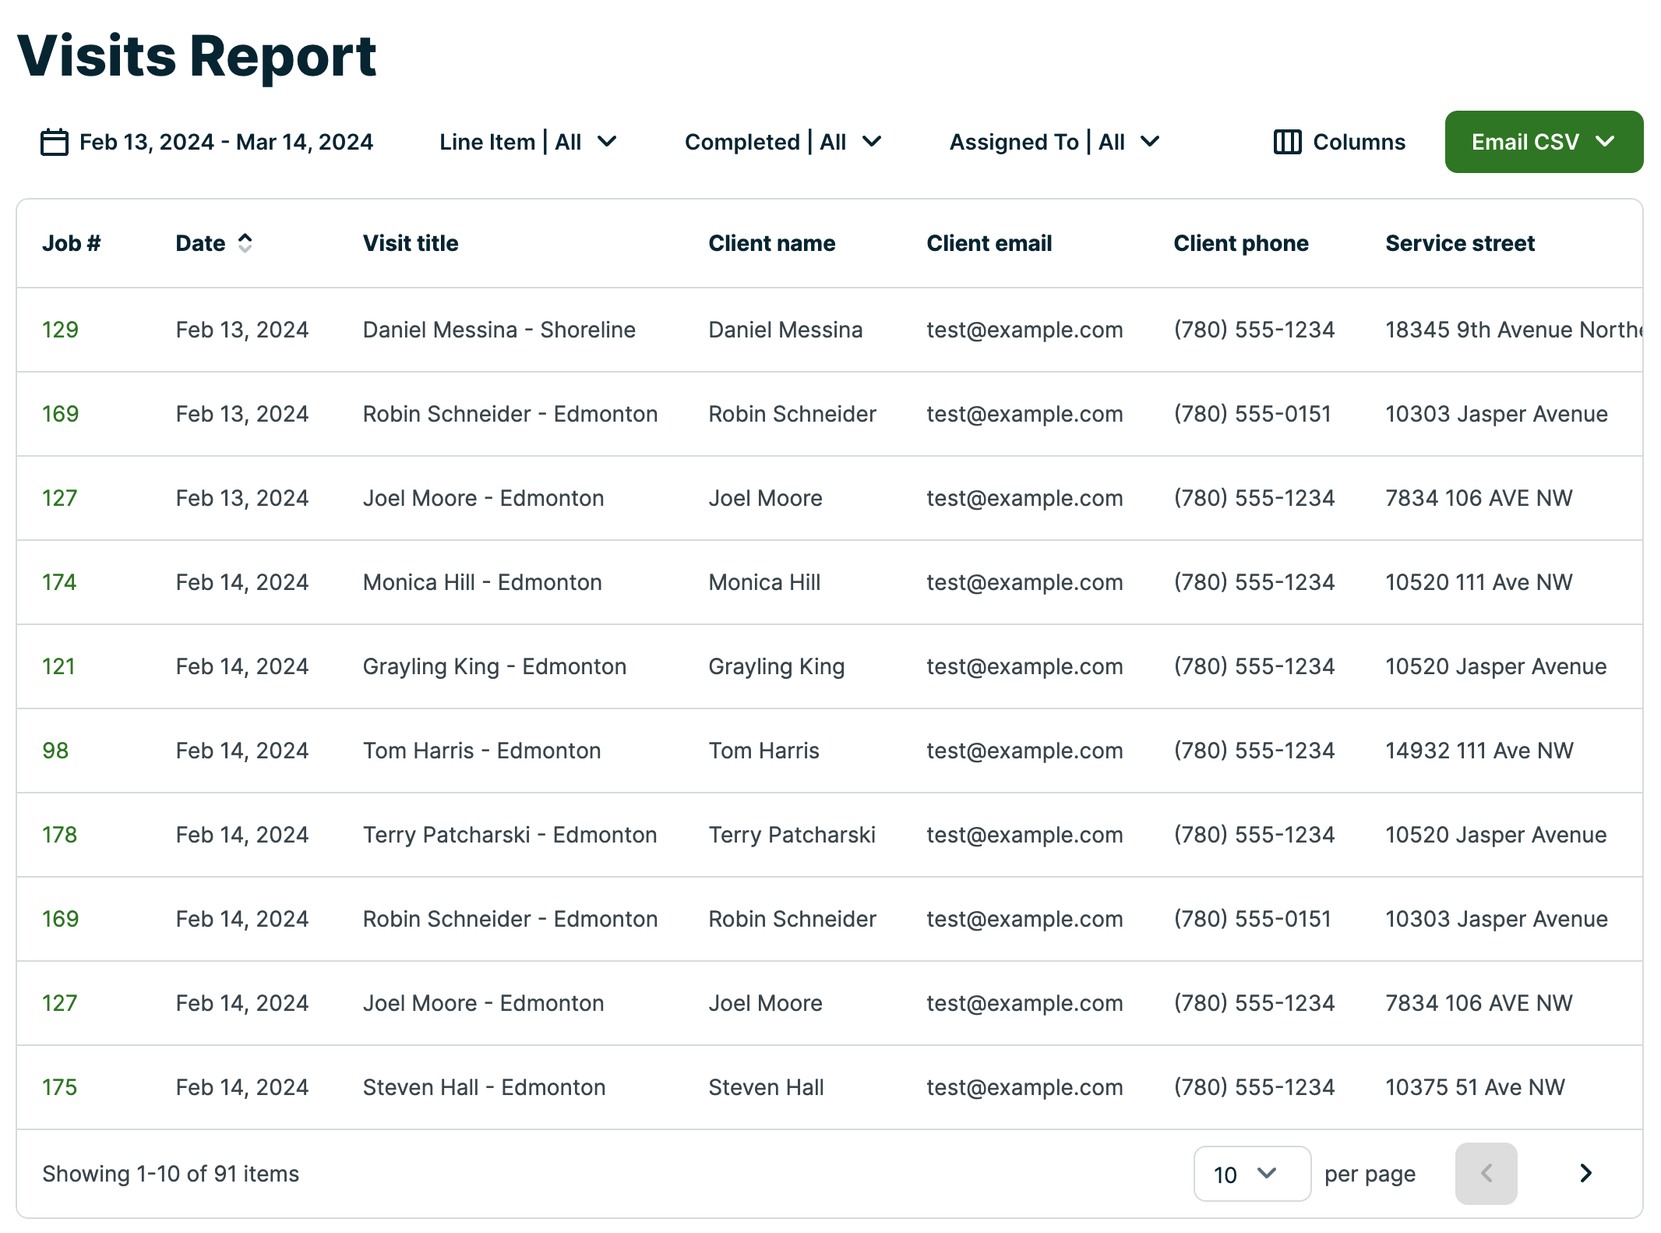Open the date range calendar icon
The image size is (1661, 1233).
[x=53, y=141]
